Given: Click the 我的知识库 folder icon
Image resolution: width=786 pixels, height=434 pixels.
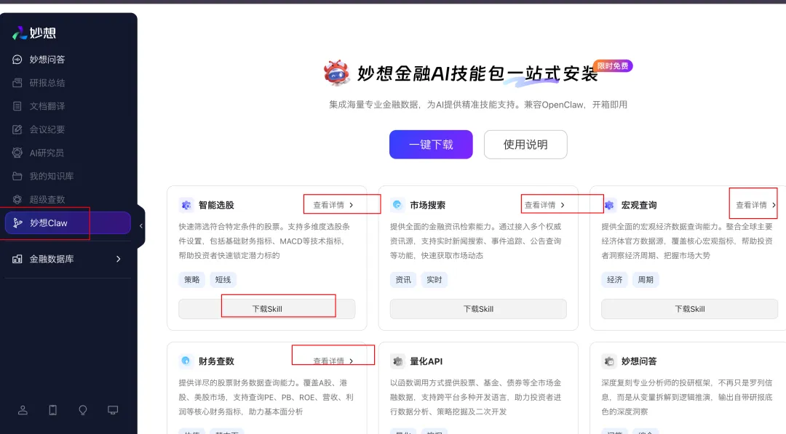Looking at the screenshot, I should click(x=17, y=176).
